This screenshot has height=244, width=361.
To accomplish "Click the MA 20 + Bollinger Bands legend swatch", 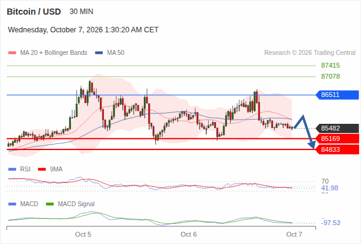I will 12,53.
